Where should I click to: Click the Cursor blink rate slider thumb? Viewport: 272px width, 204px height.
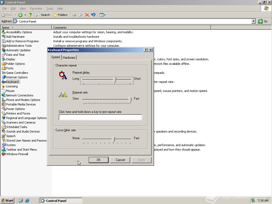pos(113,139)
